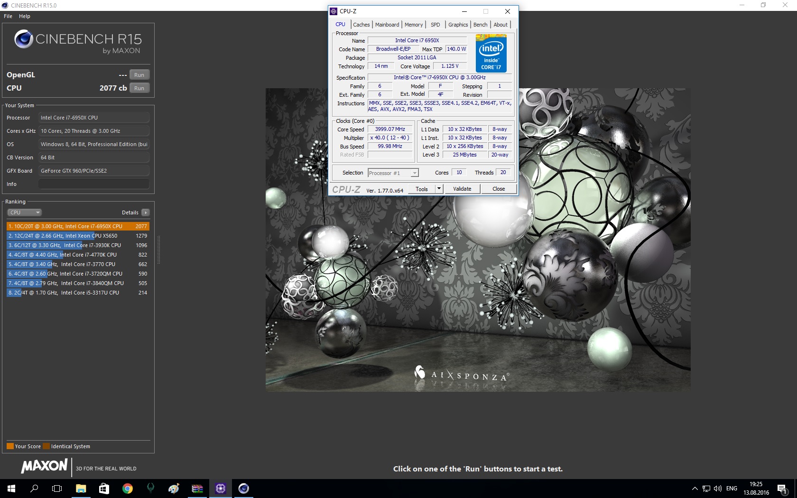Open the Windows Start menu
Screen dimensions: 797x498
[11, 488]
